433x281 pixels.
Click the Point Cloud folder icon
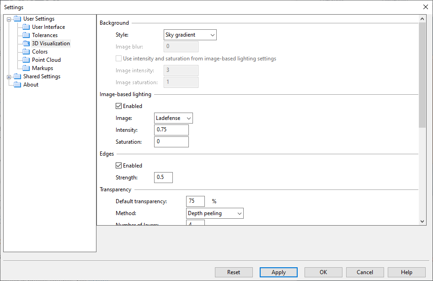(26, 60)
